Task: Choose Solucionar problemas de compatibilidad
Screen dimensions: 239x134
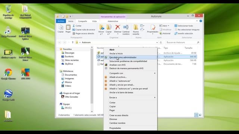Action: (130, 61)
